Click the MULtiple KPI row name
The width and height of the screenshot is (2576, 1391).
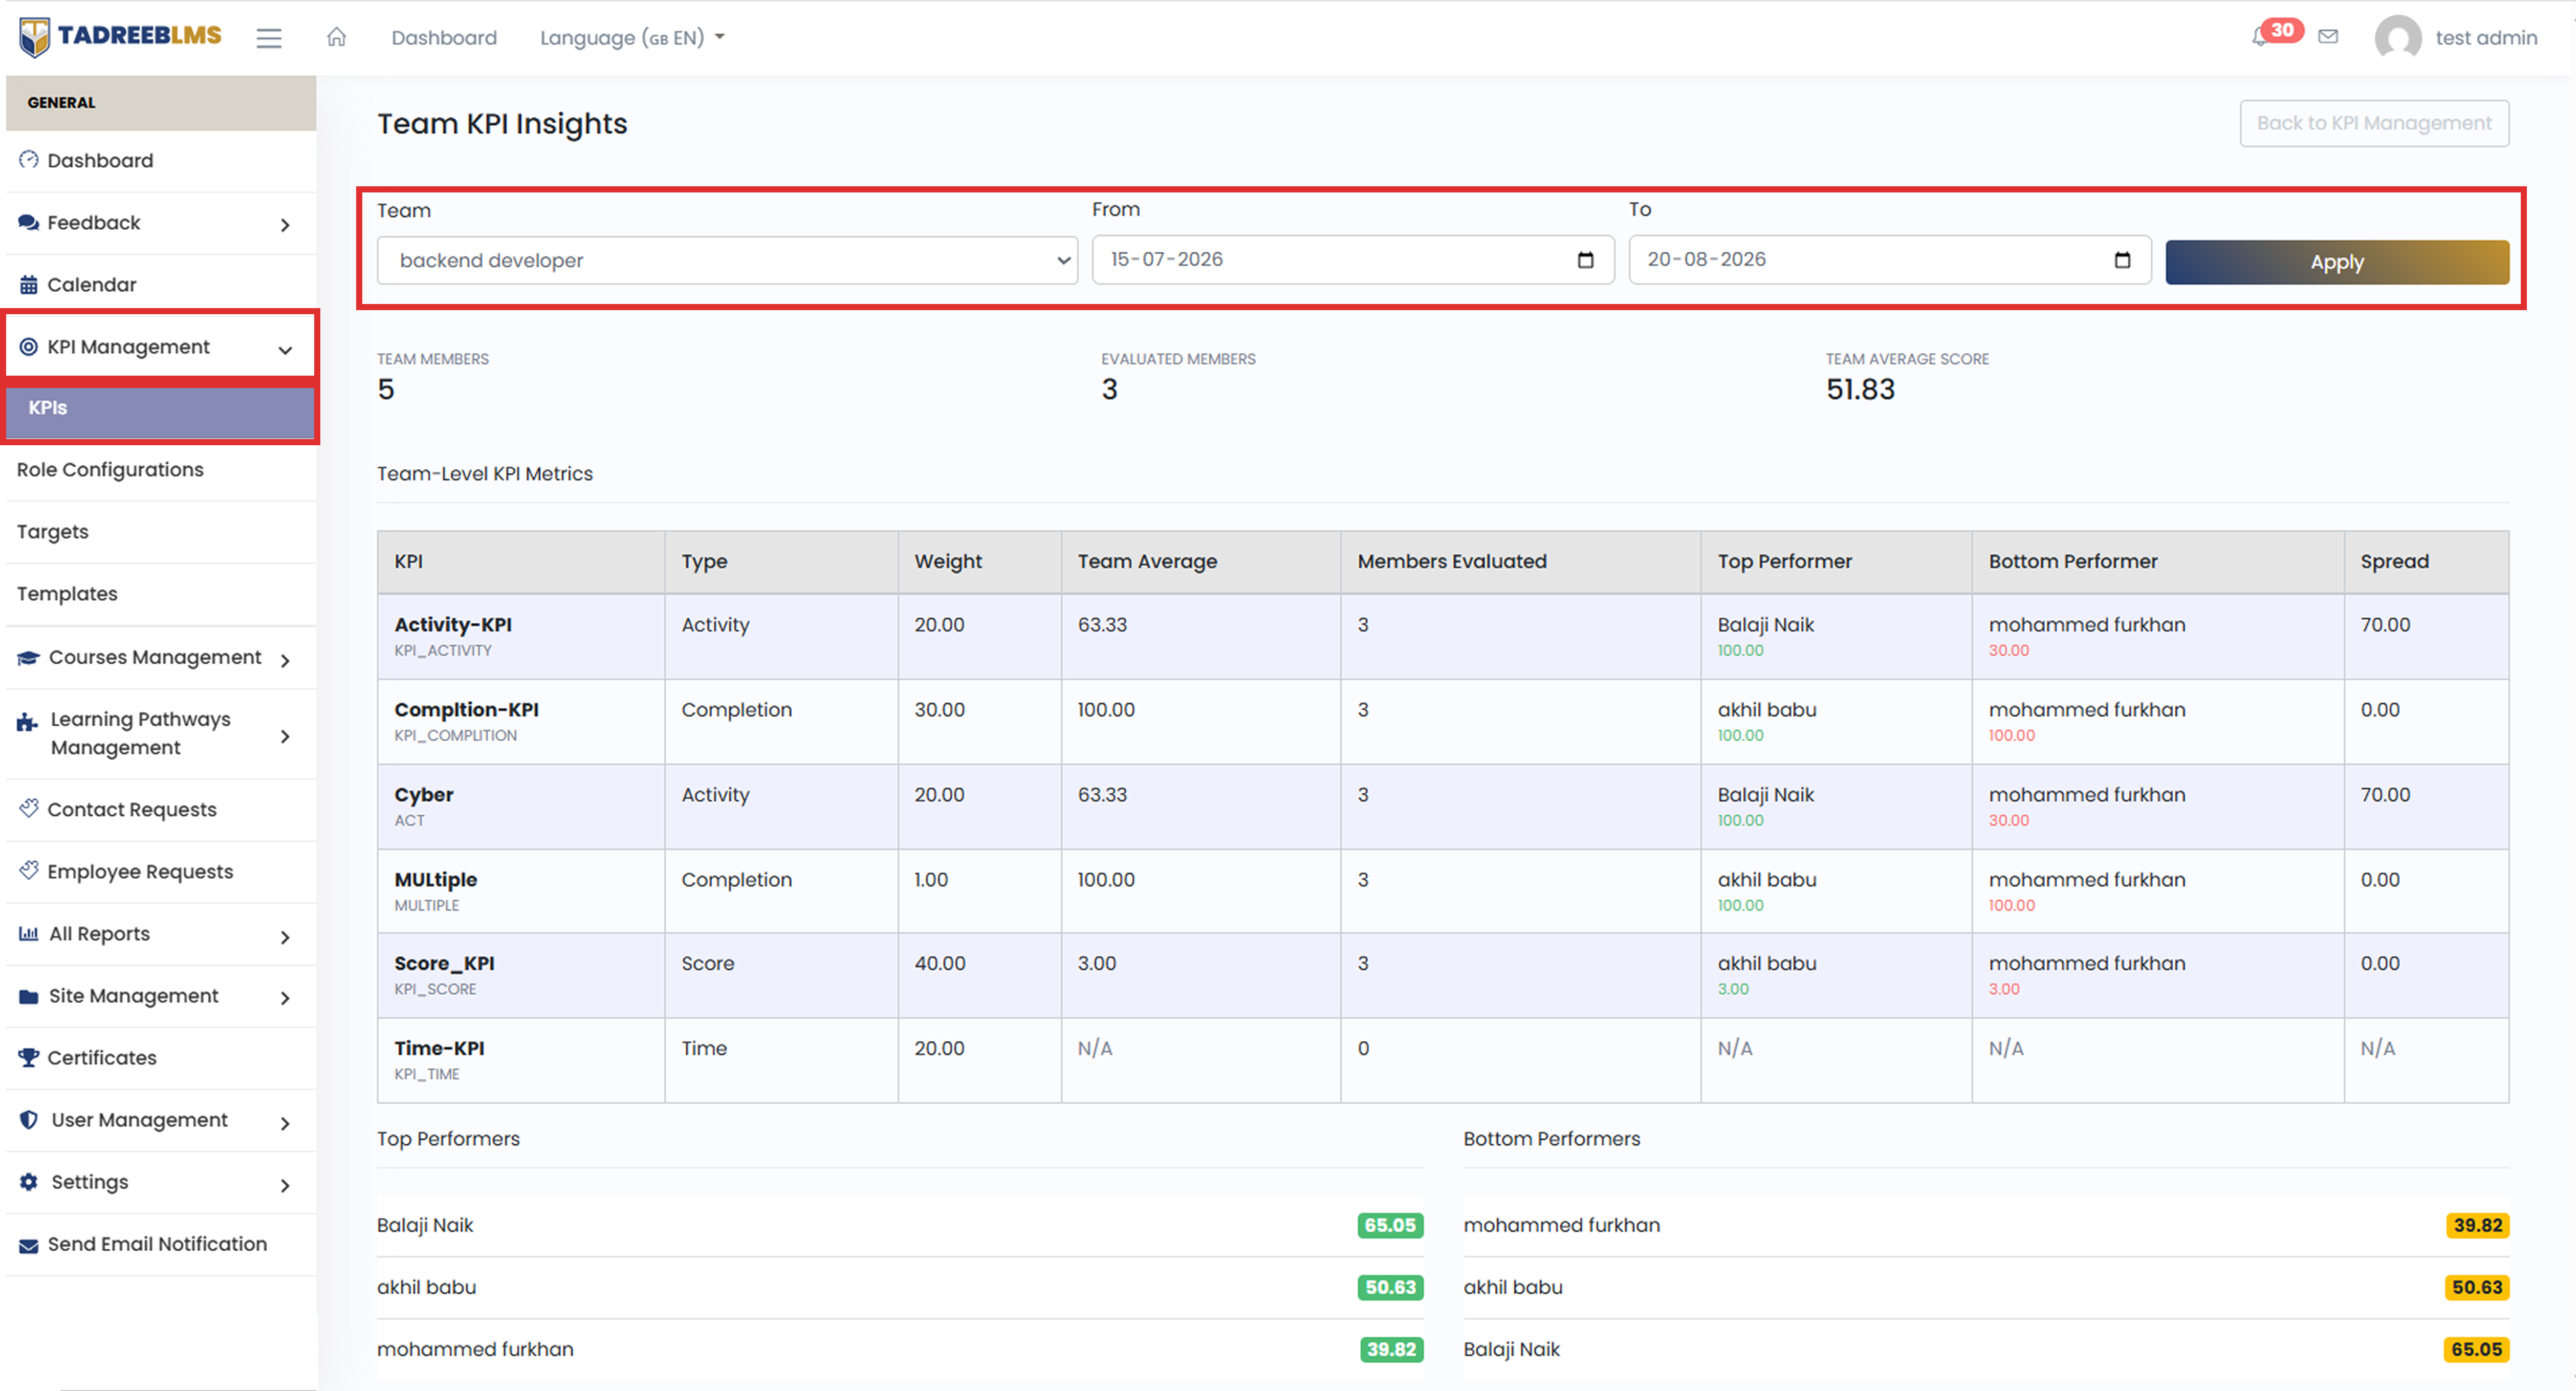[436, 879]
